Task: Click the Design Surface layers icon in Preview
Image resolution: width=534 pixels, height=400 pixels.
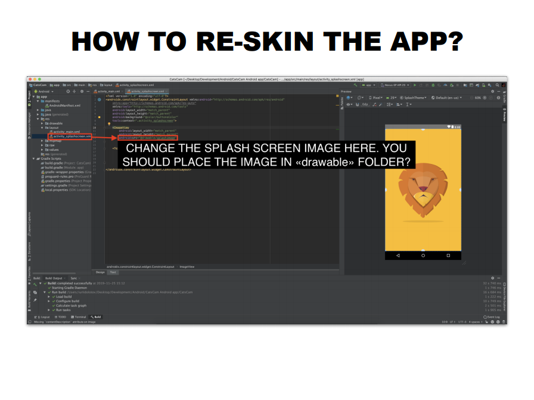Action: tap(349, 98)
